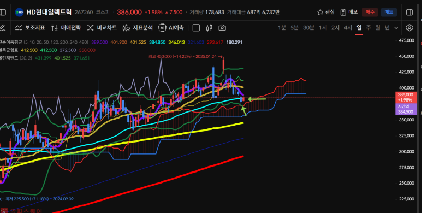422x213 pixels.
Task: Open 비교차트 compare chart tool
Action: (x=102, y=28)
